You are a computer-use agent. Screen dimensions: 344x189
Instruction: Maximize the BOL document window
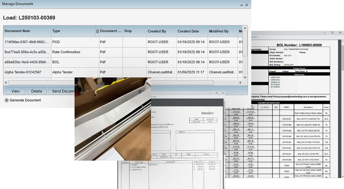point(332,33)
